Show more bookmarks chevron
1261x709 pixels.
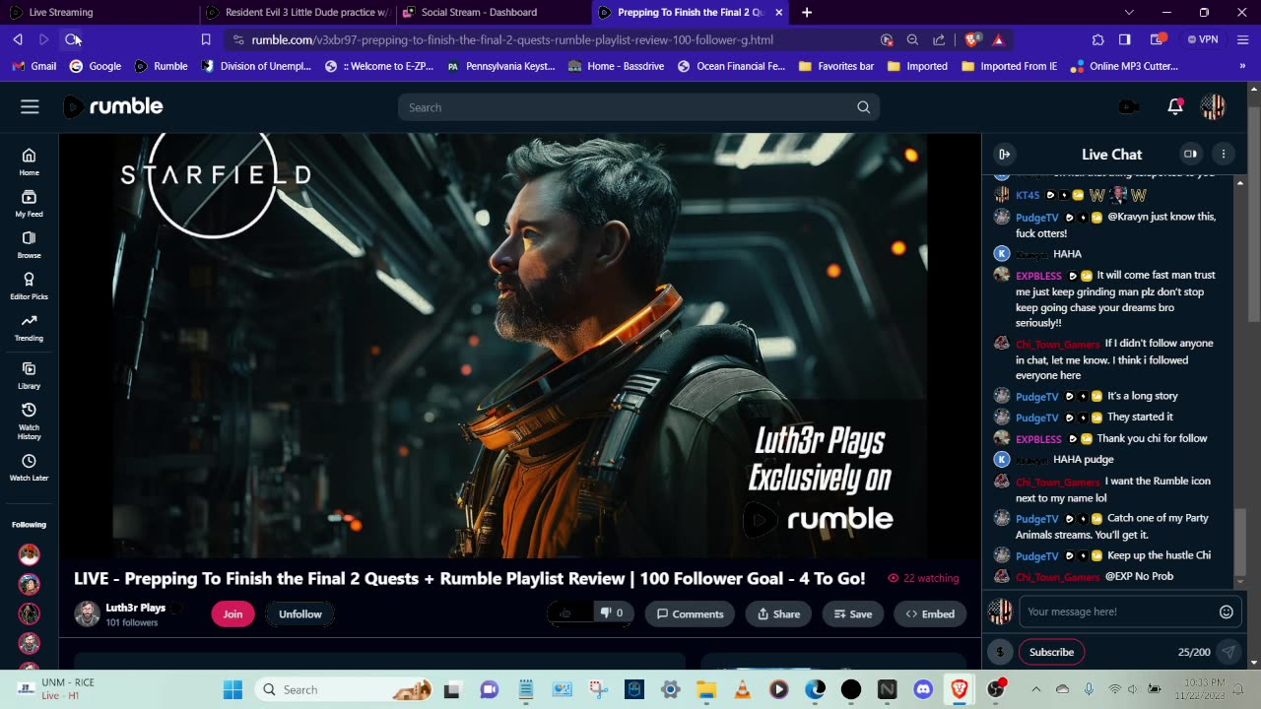[x=1242, y=66]
